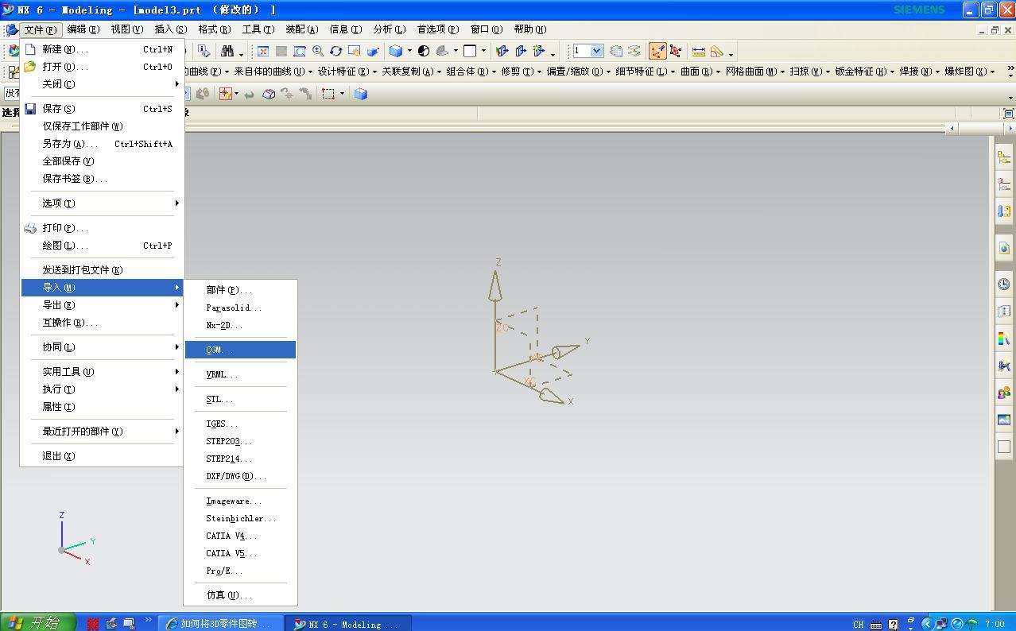Open the 格式 menu

[214, 29]
